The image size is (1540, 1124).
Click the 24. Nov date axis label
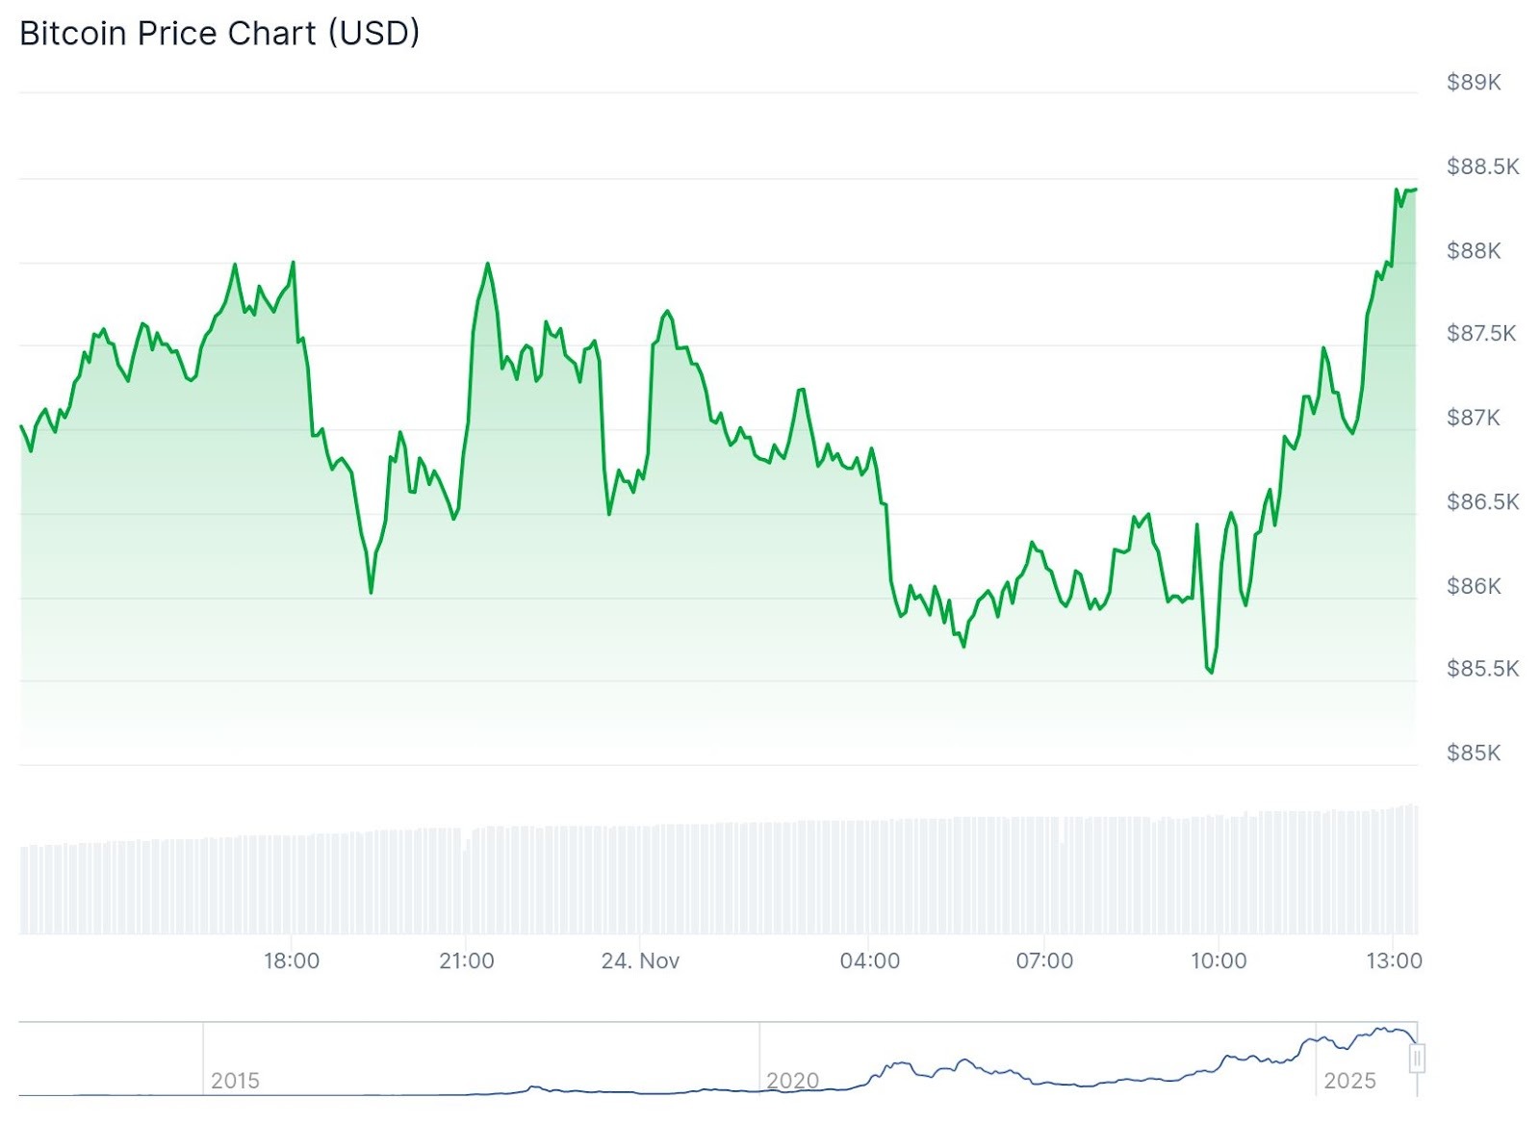coord(640,960)
